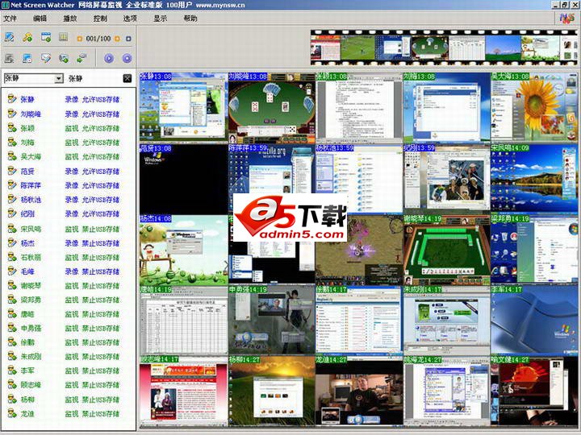Image resolution: width=581 pixels, height=435 pixels.
Task: Open the 张静 user dropdown list
Action: click(x=58, y=78)
